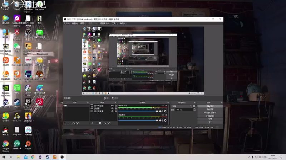Screen dimensions: 286x160
Task: Open the Wallpaper Engine desktop shortcut
Action: (28, 7)
